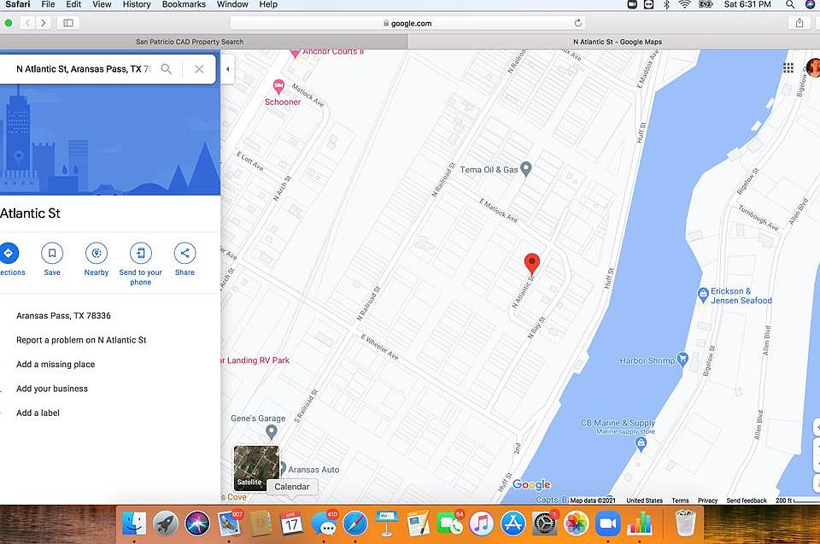Click Report a problem on N Atlantic St
The width and height of the screenshot is (820, 544).
click(x=81, y=340)
